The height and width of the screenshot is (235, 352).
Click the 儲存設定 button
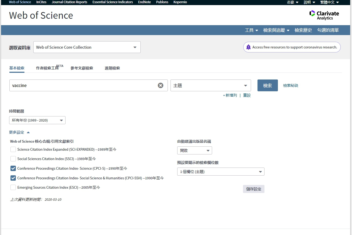[254, 189]
